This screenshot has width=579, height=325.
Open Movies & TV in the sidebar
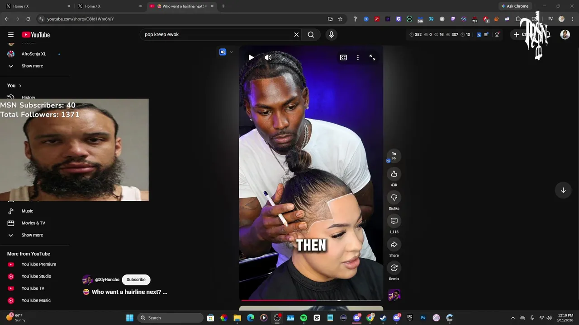34,223
